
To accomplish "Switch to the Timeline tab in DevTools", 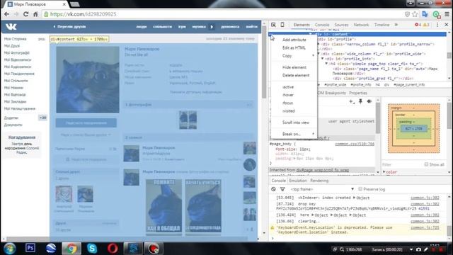I will (x=382, y=25).
